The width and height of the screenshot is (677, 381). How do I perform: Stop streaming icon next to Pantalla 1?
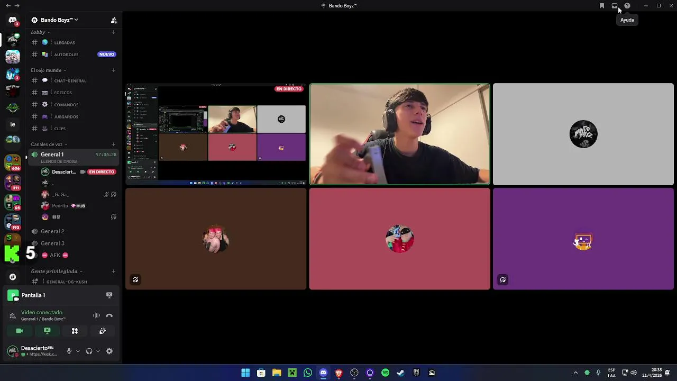(x=109, y=295)
